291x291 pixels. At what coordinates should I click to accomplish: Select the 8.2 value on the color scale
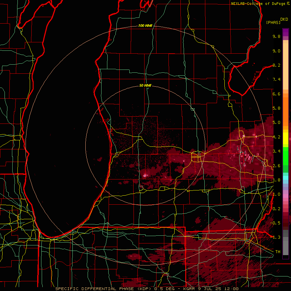[276, 65]
